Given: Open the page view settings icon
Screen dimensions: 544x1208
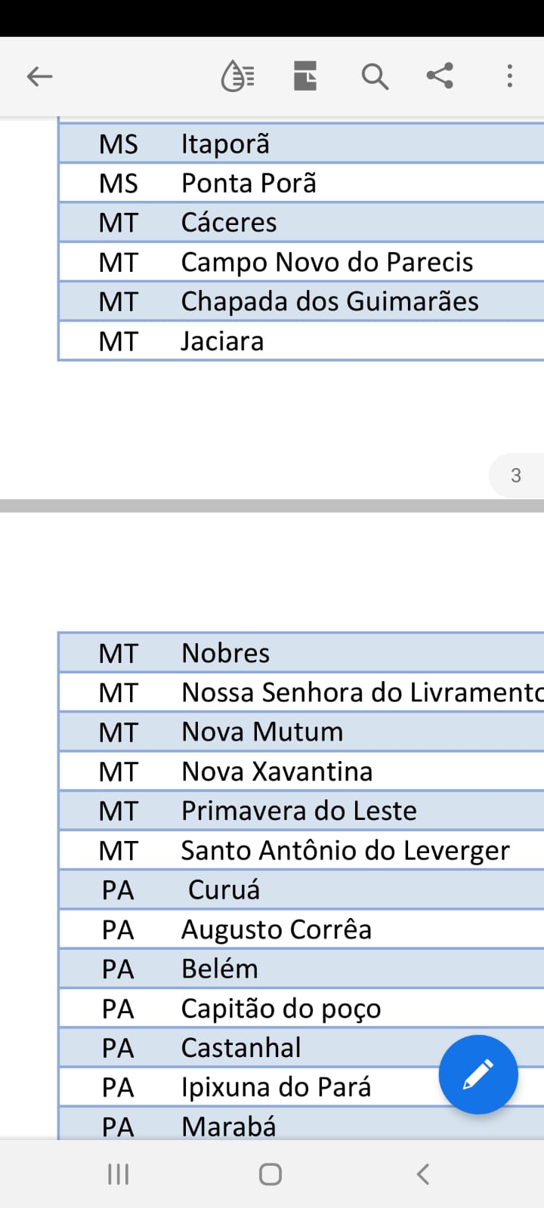Looking at the screenshot, I should 305,76.
